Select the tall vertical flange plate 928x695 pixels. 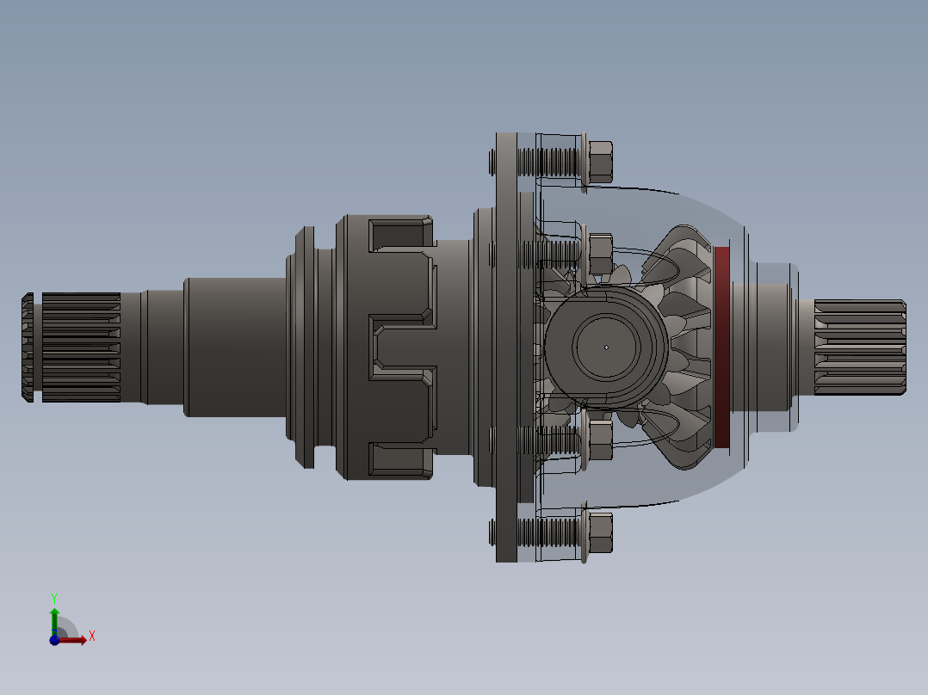point(506,347)
